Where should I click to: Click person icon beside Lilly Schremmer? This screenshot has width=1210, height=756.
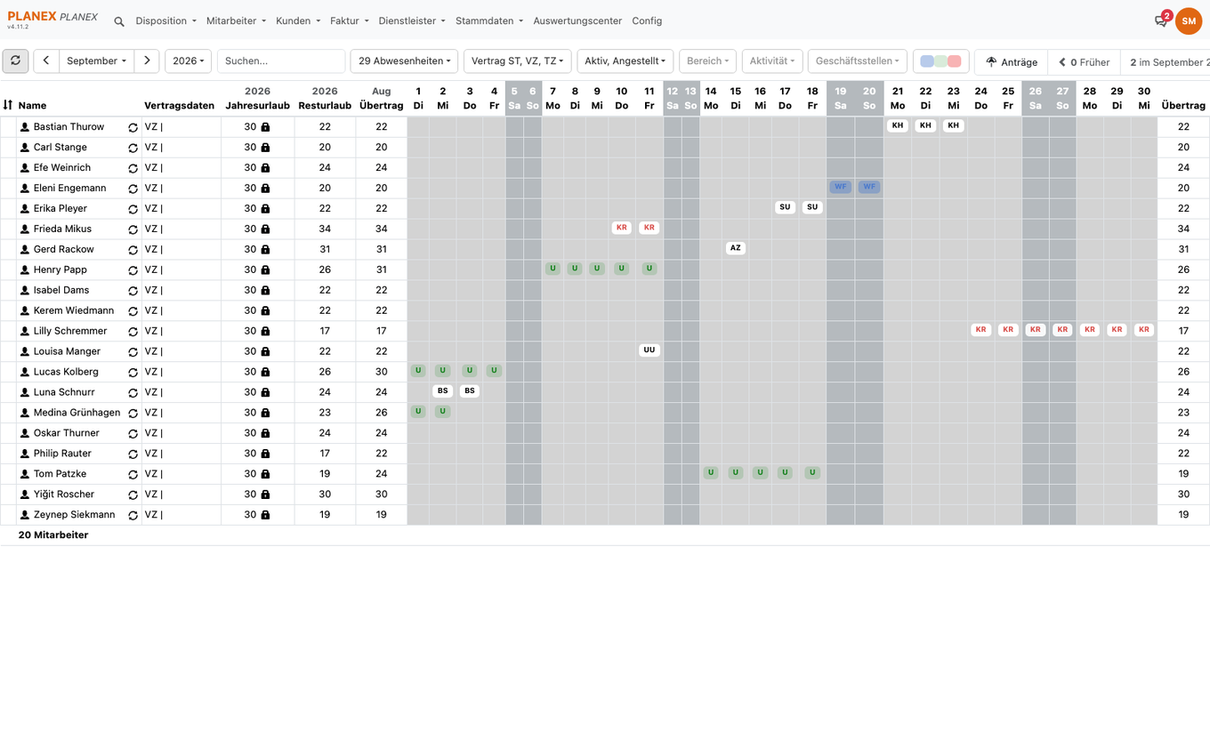25,331
